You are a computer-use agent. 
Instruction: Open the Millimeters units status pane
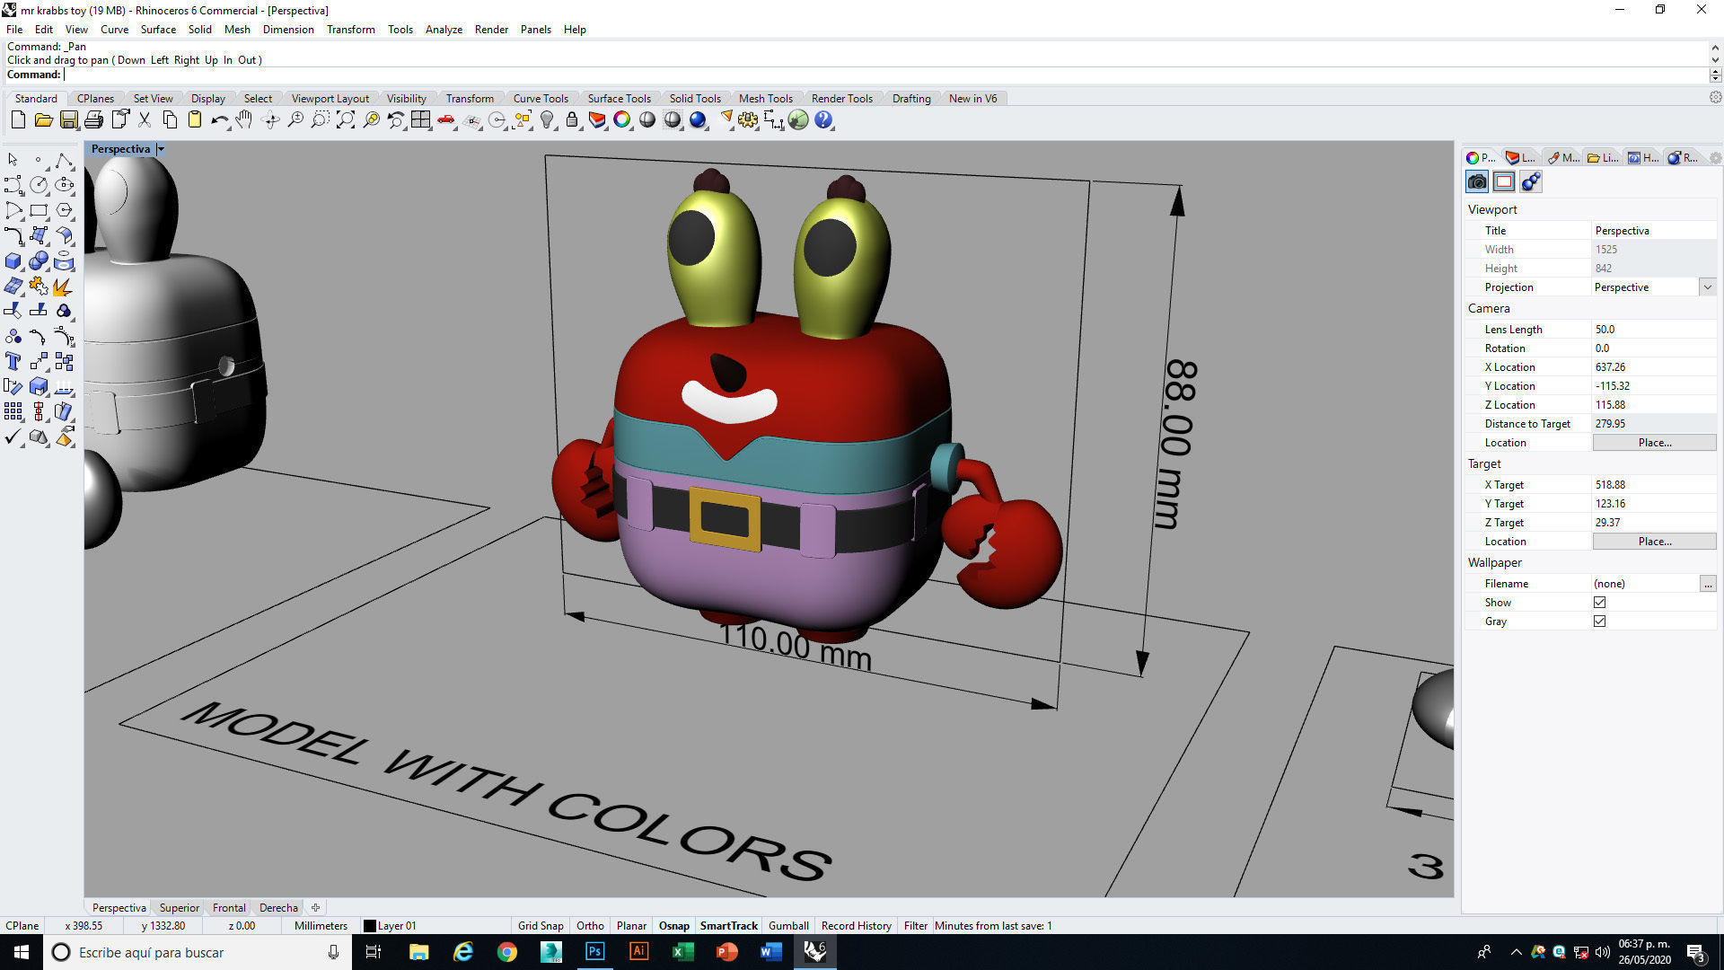(x=321, y=926)
